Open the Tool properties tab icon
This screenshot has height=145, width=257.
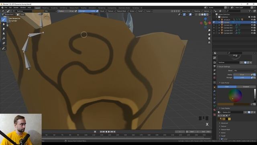[x=214, y=58]
